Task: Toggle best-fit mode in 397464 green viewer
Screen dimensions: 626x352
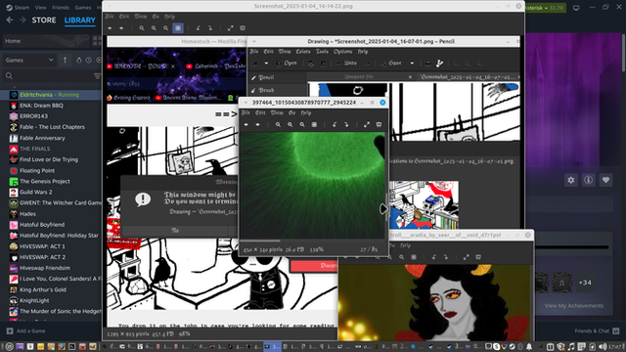Action: pyautogui.click(x=314, y=124)
